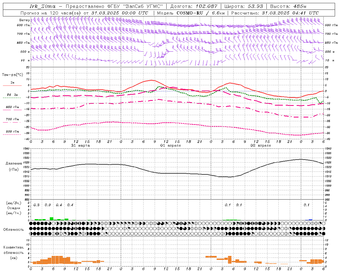Click the 850 гПа temperature legend entry
Viewport: 339px width, 271px height.
pos(12,107)
